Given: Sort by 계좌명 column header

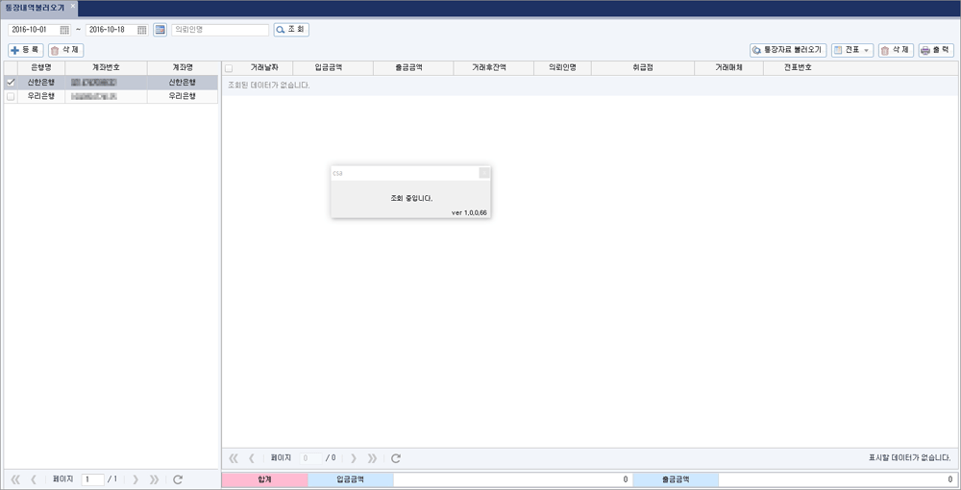Looking at the screenshot, I should coord(183,68).
